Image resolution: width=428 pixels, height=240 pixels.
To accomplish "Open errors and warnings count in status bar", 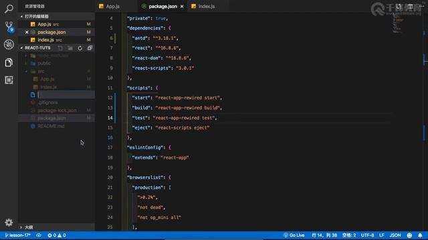I will [x=57, y=235].
